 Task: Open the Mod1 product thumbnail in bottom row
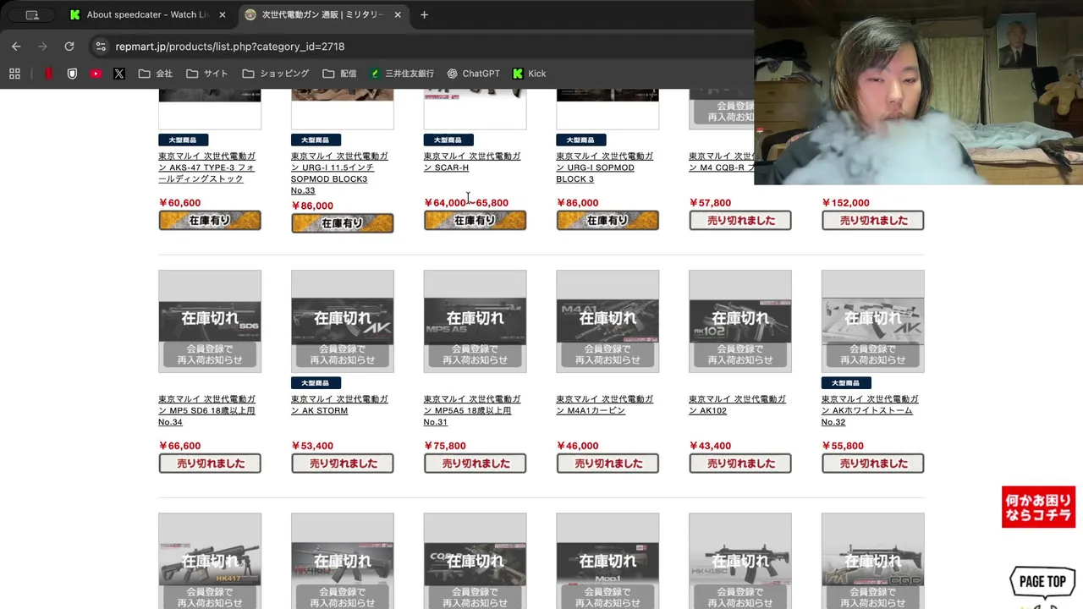(x=607, y=561)
